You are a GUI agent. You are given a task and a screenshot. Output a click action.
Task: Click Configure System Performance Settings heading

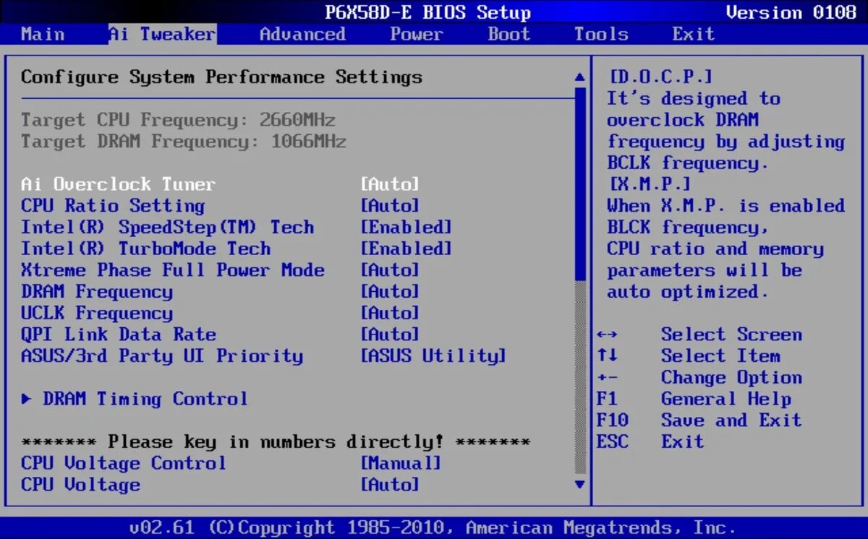click(x=221, y=77)
